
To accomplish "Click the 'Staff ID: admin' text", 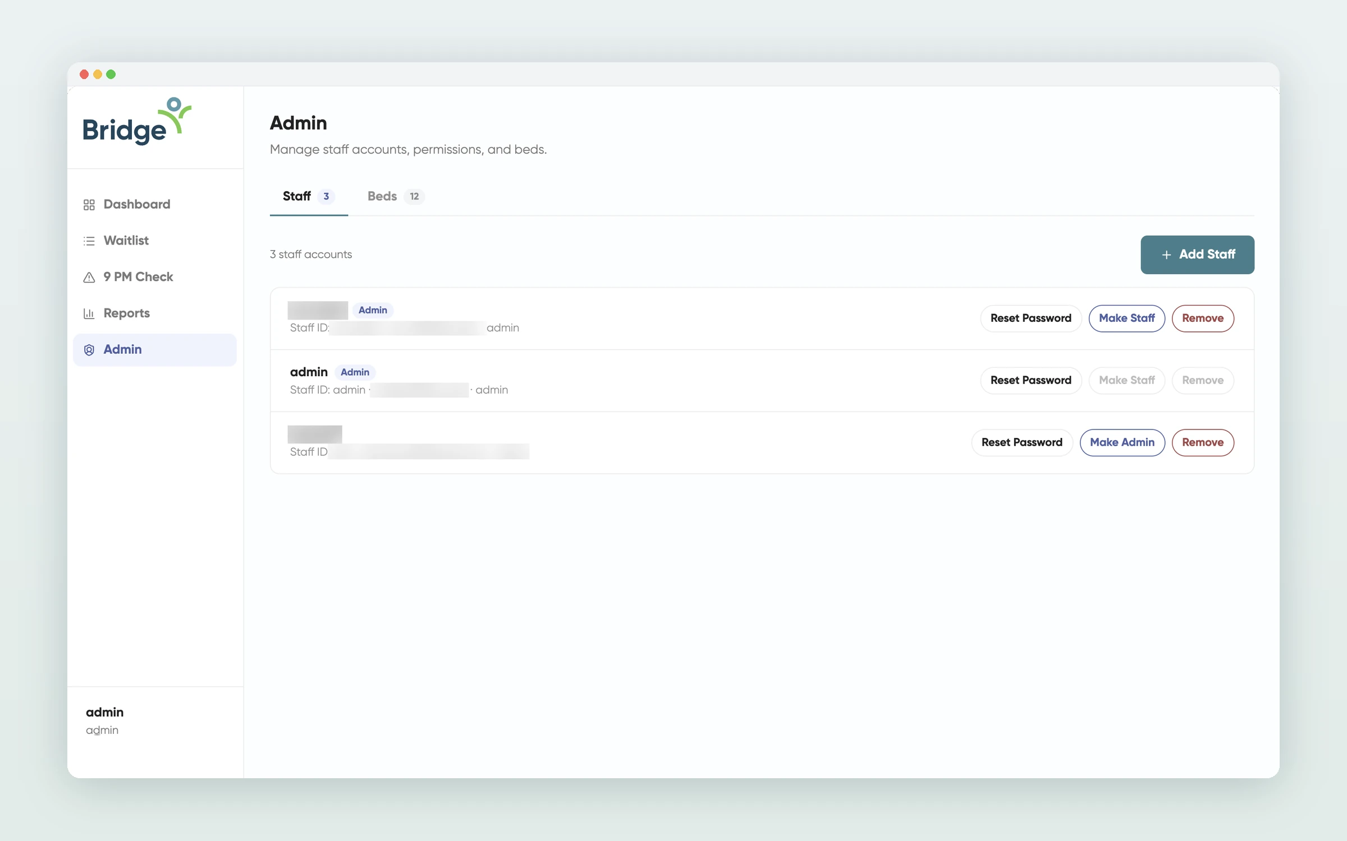I will pos(328,390).
